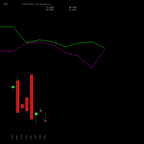Select the small red candlestick above 19 Dec
Screen dimensions: 144x144
(x=45, y=121)
